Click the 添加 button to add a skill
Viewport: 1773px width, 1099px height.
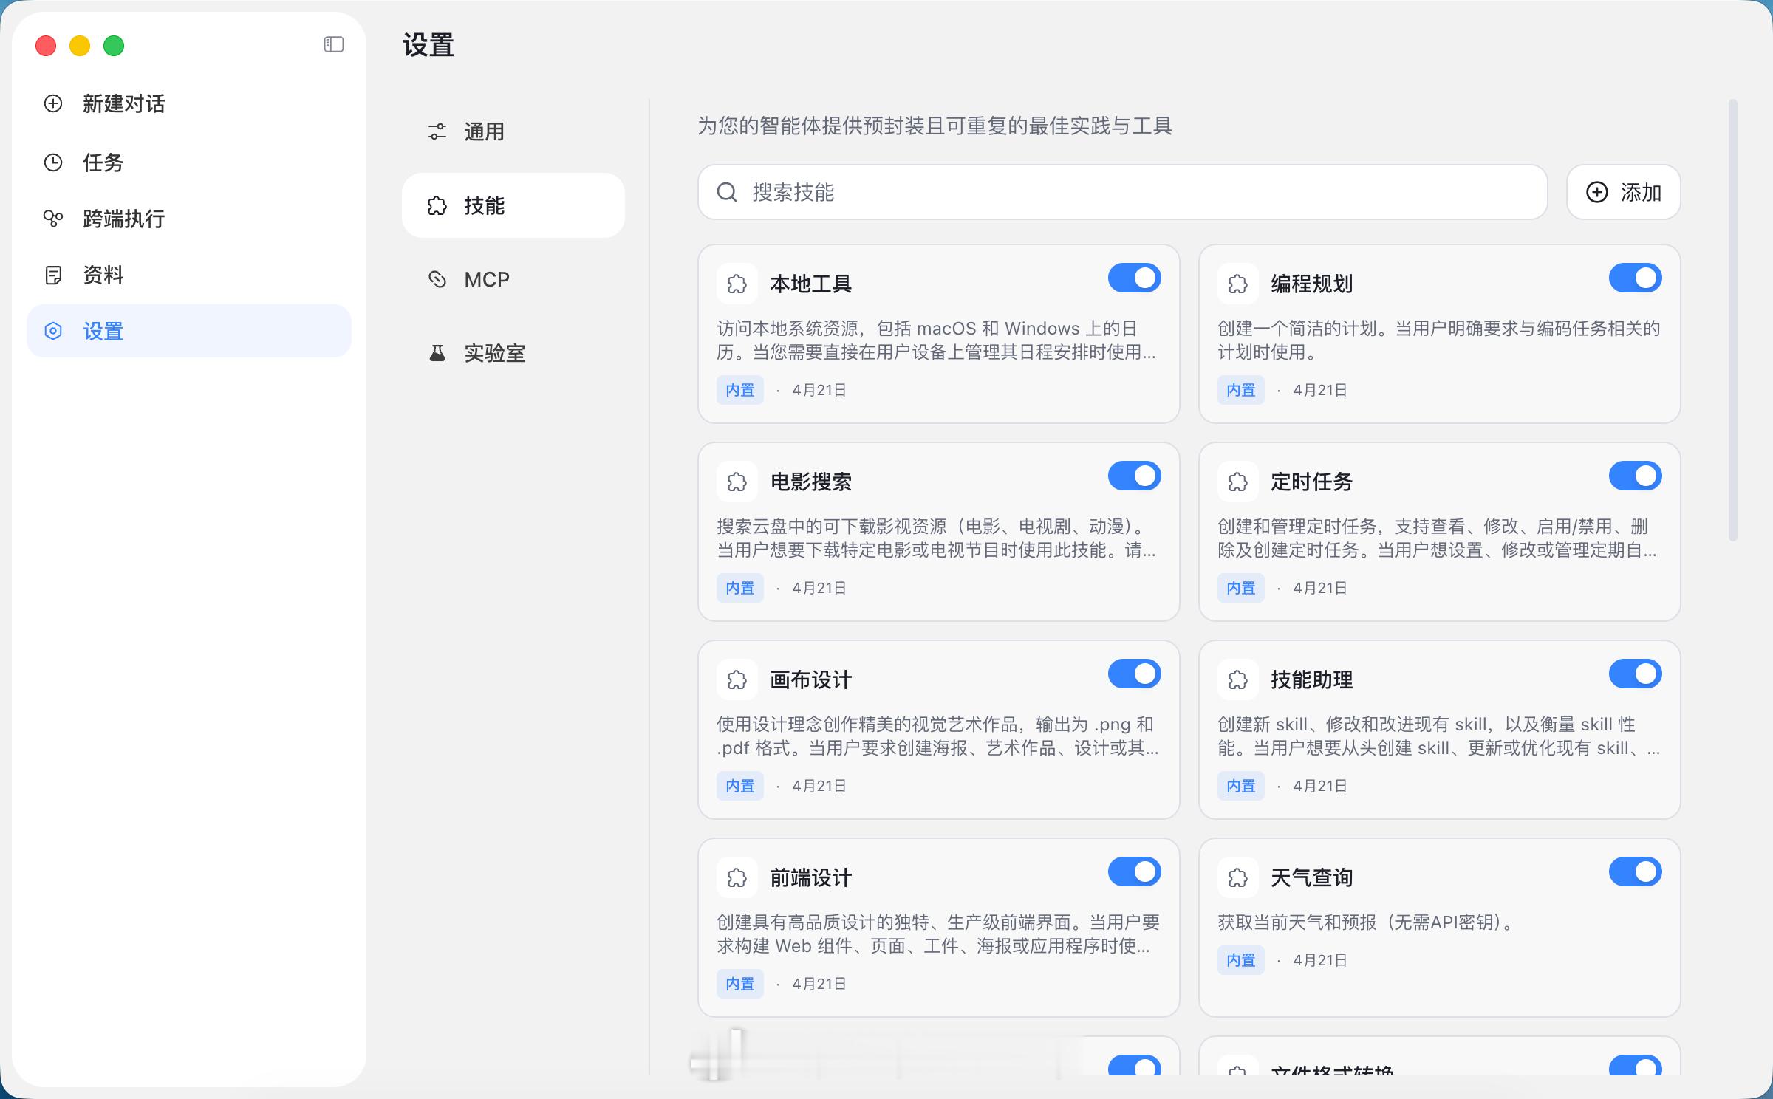pyautogui.click(x=1623, y=192)
